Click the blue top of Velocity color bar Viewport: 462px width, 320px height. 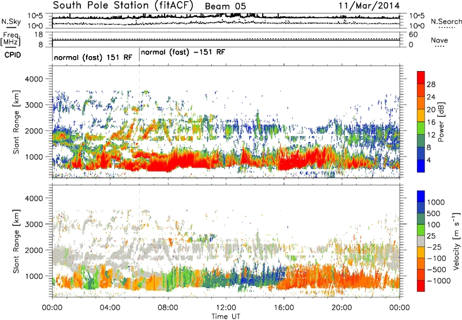click(x=421, y=196)
